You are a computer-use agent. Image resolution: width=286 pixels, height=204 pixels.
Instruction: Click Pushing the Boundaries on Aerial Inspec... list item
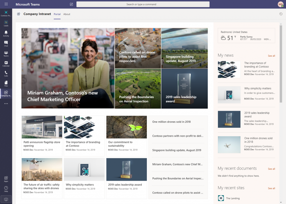pos(178,179)
